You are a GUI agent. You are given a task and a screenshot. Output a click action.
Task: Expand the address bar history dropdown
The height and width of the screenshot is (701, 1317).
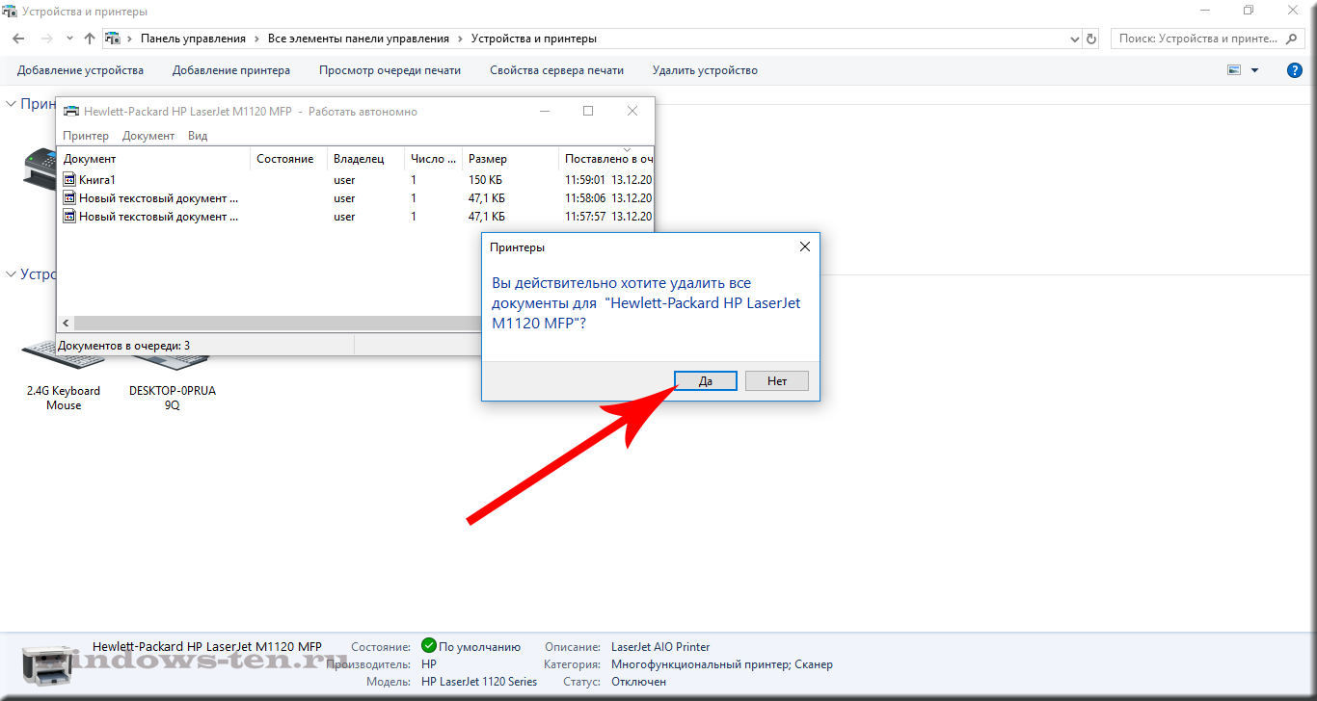(x=1075, y=39)
